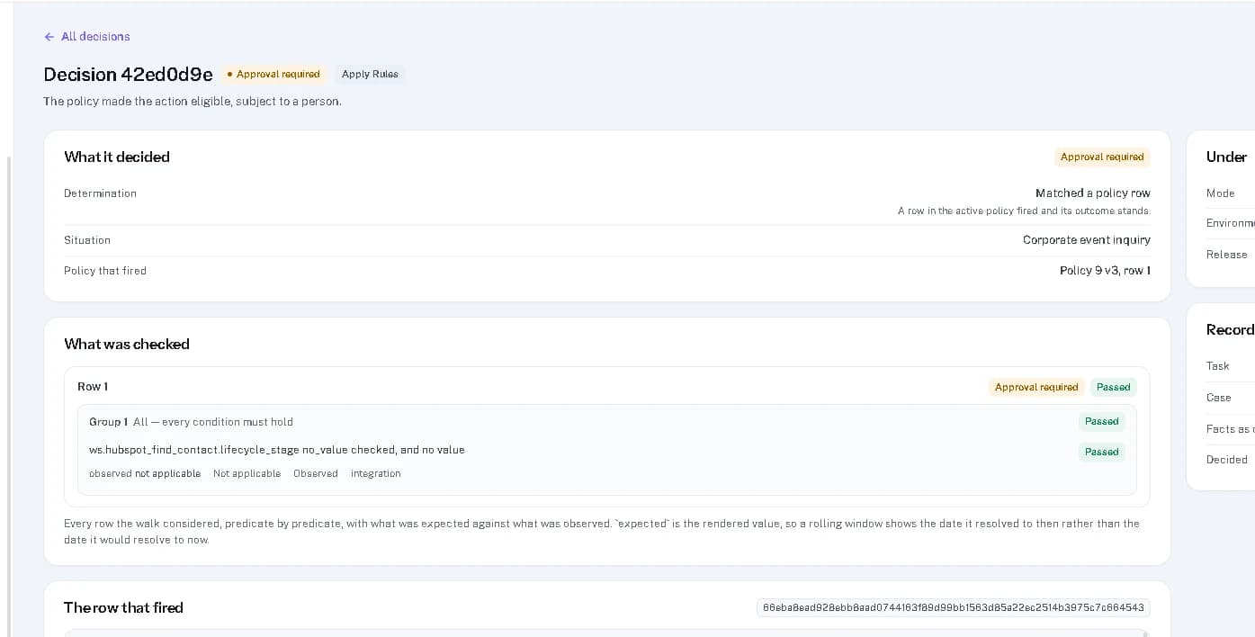Click the Passed badge on the Group 1 line
1255x637 pixels.
click(1101, 421)
